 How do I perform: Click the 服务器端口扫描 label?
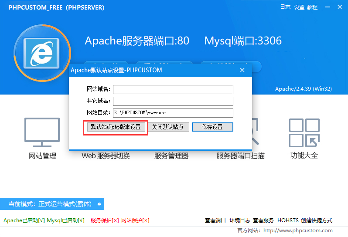click(241, 156)
